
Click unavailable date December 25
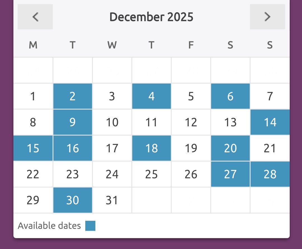click(x=152, y=174)
